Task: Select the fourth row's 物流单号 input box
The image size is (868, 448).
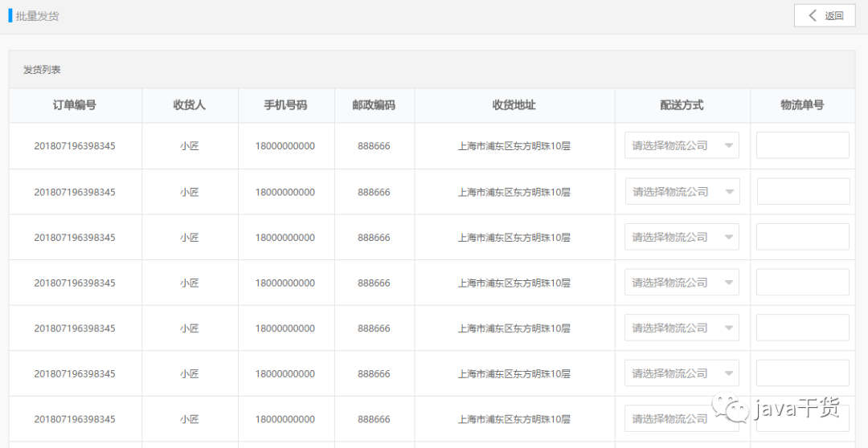Action: click(x=803, y=282)
